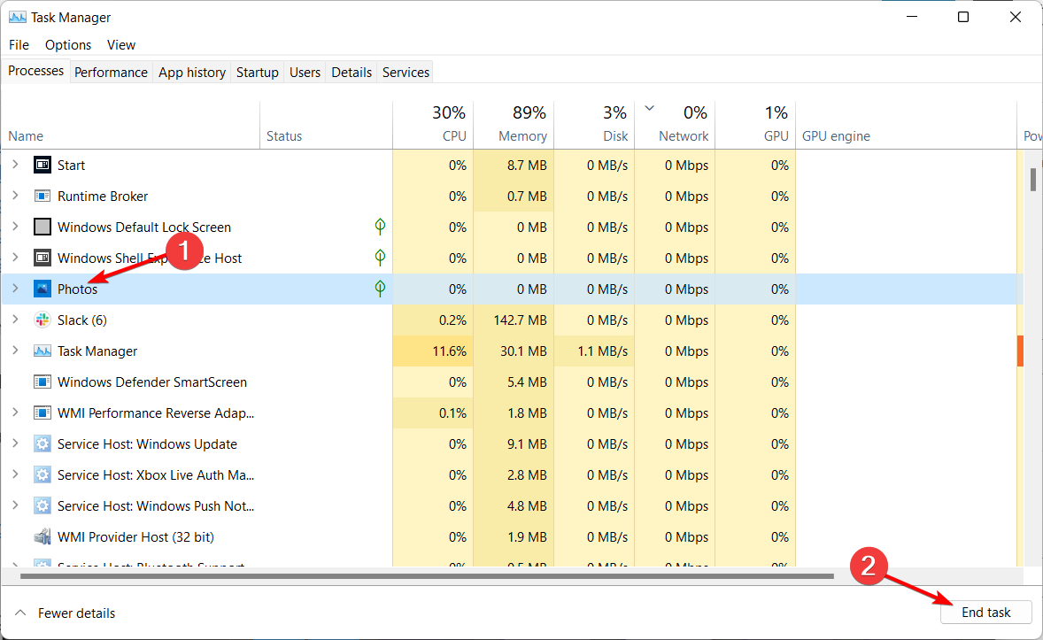This screenshot has width=1043, height=640.
Task: Switch to the Startup tab
Action: (258, 72)
